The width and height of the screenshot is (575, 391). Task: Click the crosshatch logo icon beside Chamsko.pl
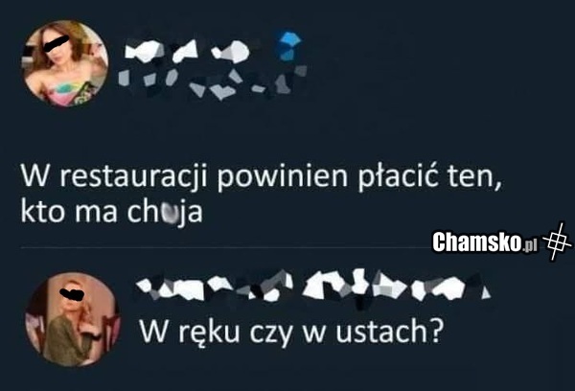coord(557,241)
